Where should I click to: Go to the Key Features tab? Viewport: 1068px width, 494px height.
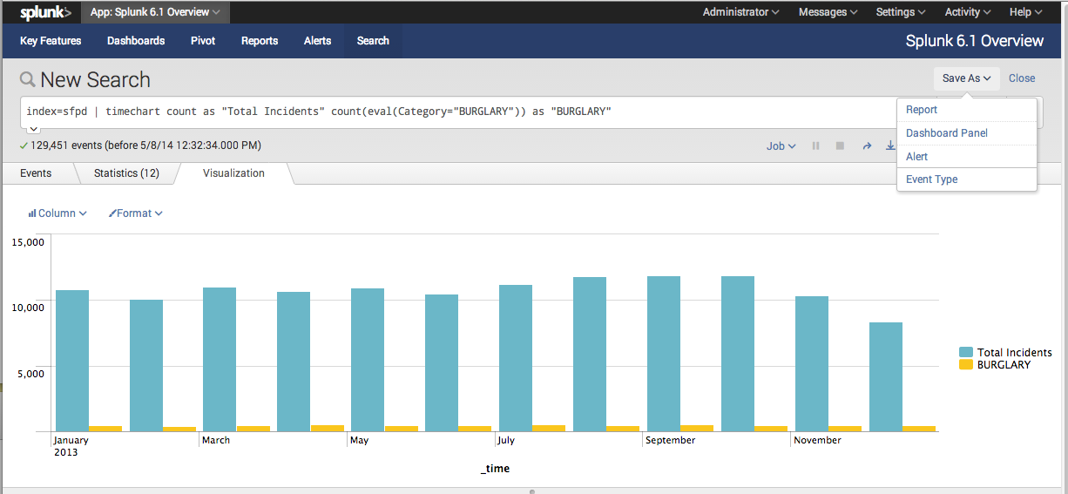pos(51,41)
